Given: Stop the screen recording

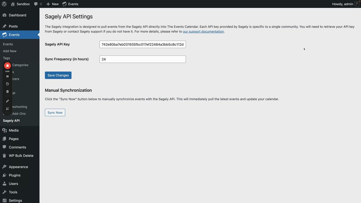Looking at the screenshot, I should pyautogui.click(x=7, y=65).
